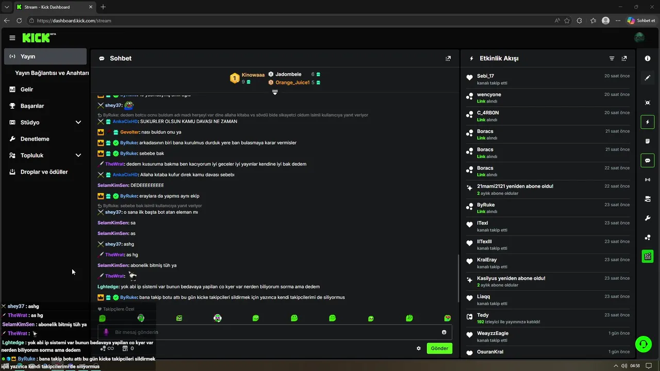660x371 pixels.
Task: Open the browser tab list dropdown
Action: [6, 7]
